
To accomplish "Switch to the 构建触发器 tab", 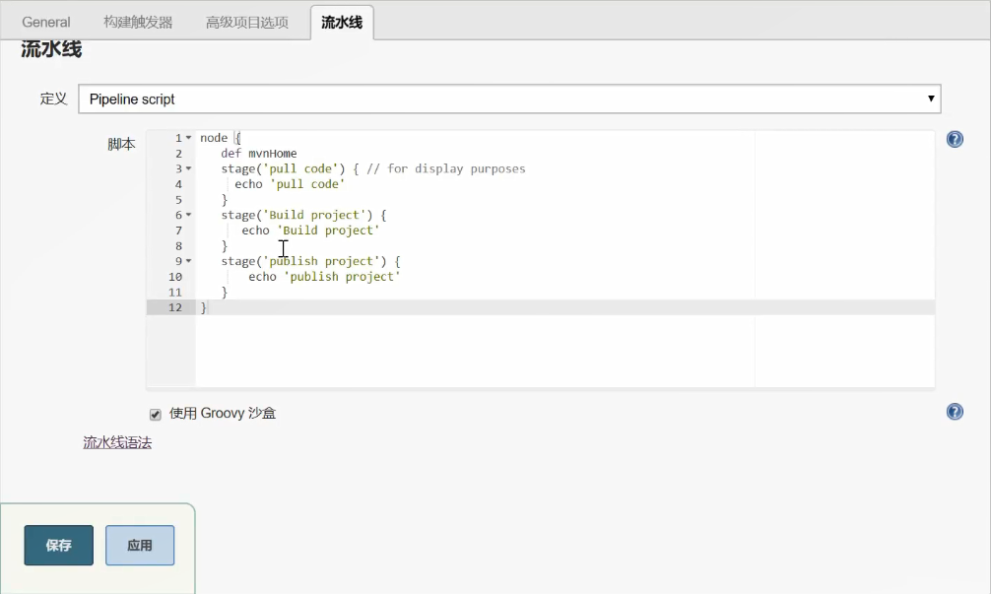I will 138,22.
